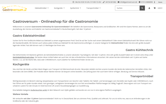Click the info@gastroversum.de email address
166x104 pixels.
129,2
